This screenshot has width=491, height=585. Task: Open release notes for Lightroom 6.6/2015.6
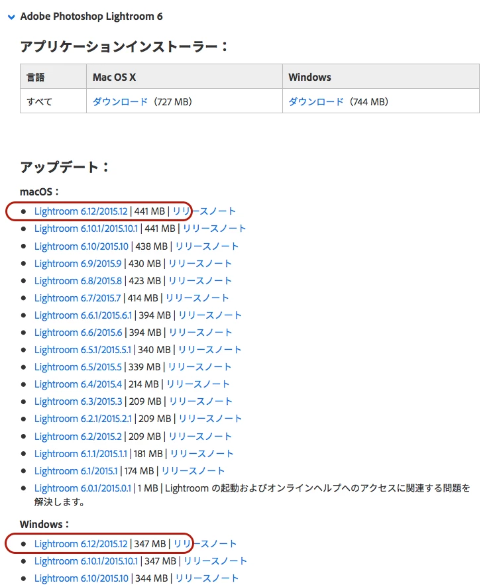pos(200,333)
